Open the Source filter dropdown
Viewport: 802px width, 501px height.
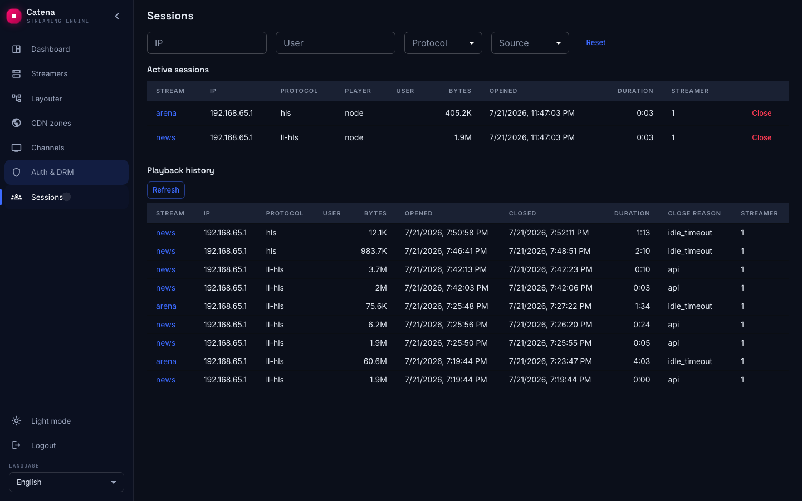coord(530,43)
